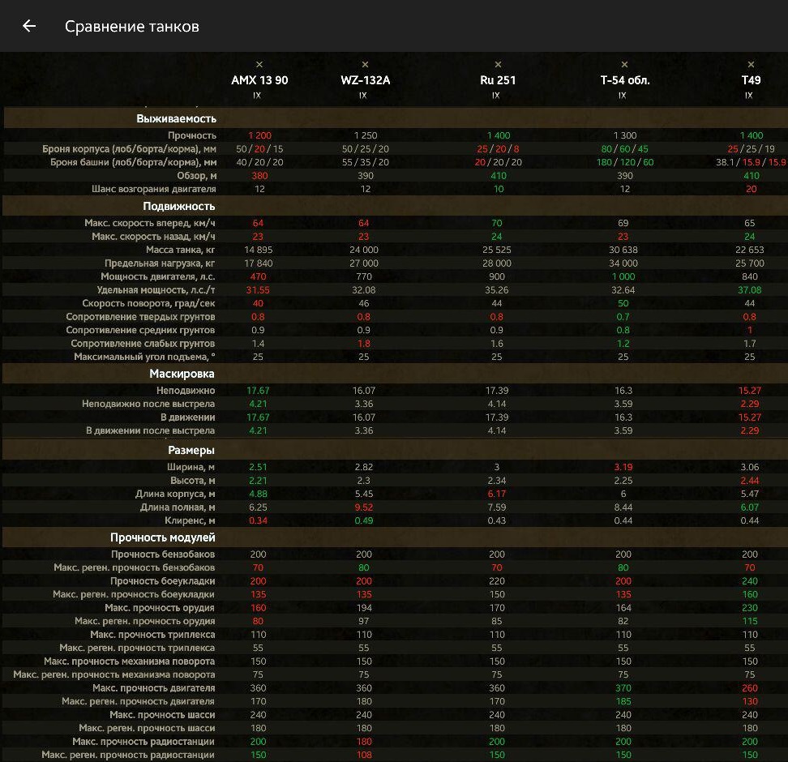This screenshot has height=762, width=788.
Task: Click the Мощность двигателя row label
Action: tap(158, 276)
